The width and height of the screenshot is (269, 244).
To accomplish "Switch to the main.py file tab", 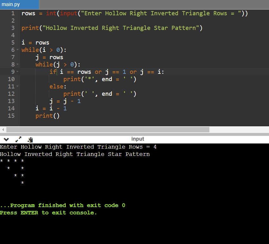I will pyautogui.click(x=11, y=4).
